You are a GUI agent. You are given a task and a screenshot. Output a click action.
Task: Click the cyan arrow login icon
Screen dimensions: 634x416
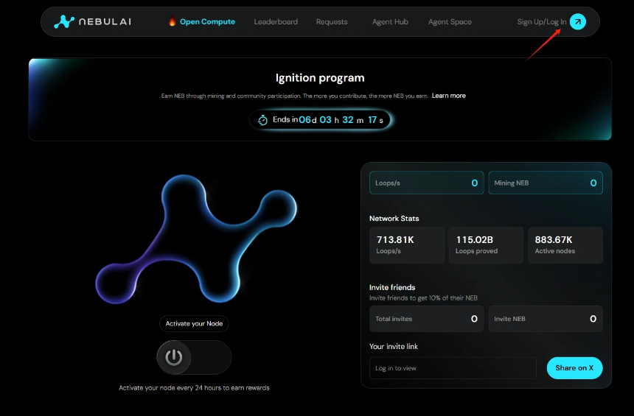click(577, 22)
